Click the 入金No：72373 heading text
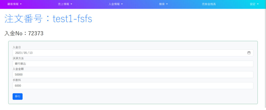 [24, 33]
